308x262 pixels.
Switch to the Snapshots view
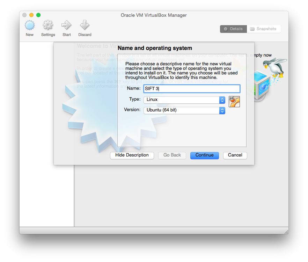pos(264,29)
